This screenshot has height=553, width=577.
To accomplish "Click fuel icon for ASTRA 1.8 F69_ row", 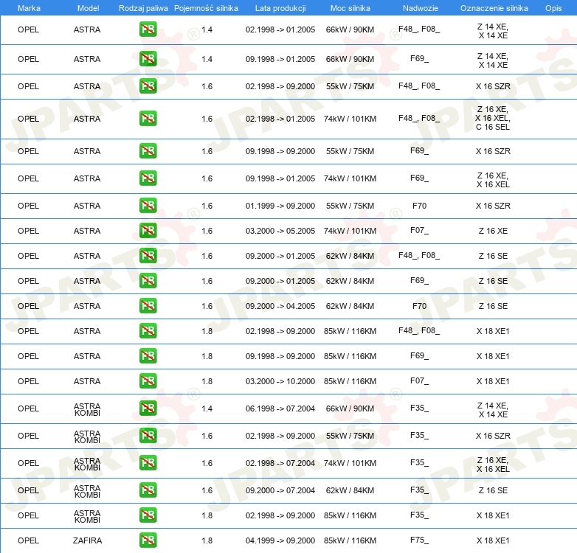I will coord(148,356).
